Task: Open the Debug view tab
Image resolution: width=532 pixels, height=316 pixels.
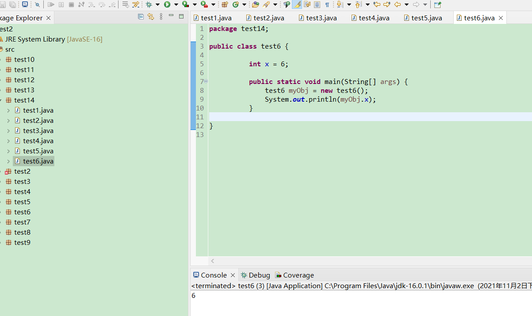Action: (x=255, y=275)
